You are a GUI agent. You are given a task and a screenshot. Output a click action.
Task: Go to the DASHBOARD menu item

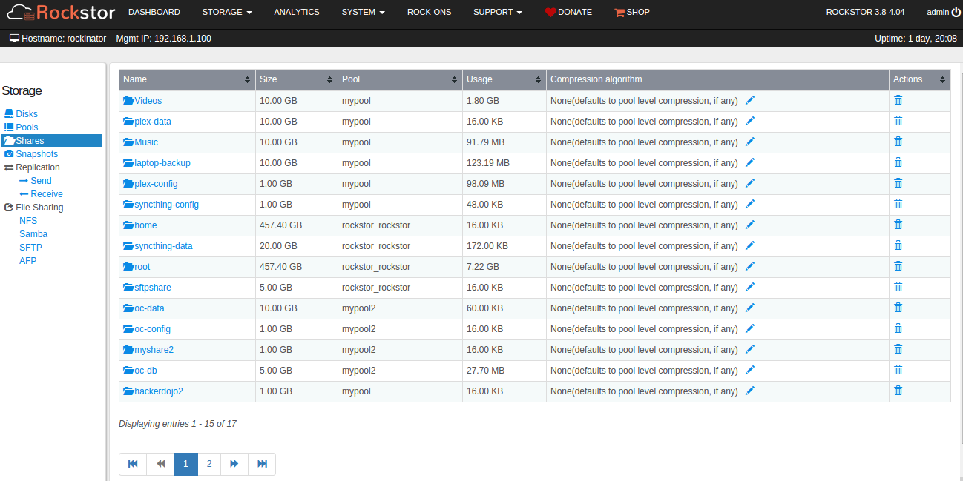(x=154, y=12)
